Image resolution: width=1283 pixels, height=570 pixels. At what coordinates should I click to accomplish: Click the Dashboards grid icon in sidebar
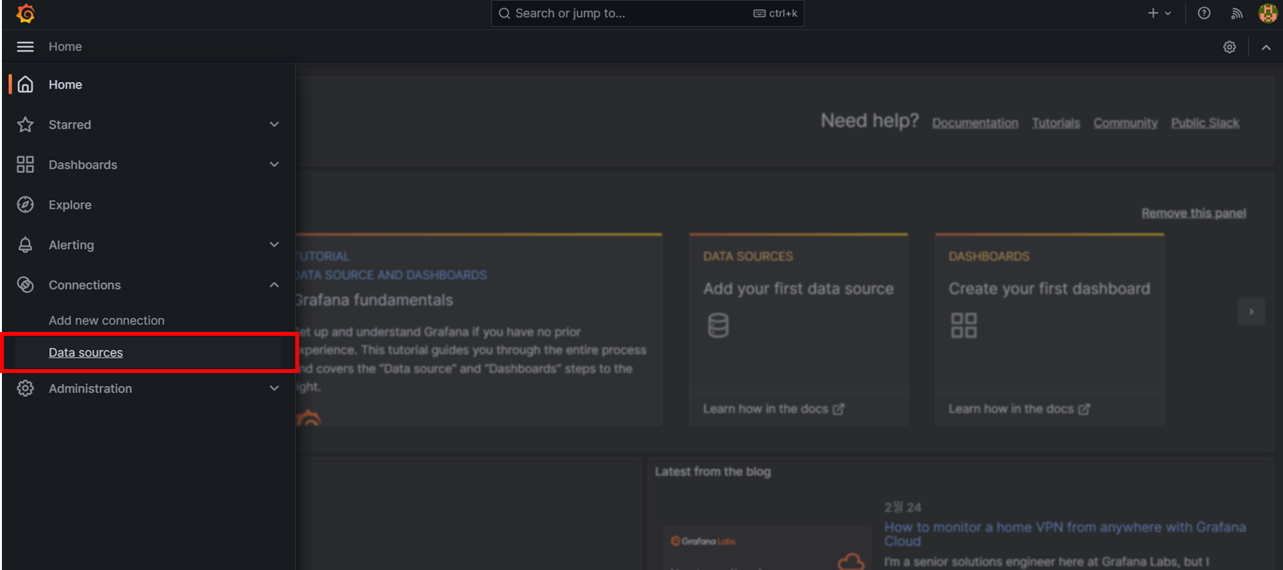pyautogui.click(x=26, y=164)
